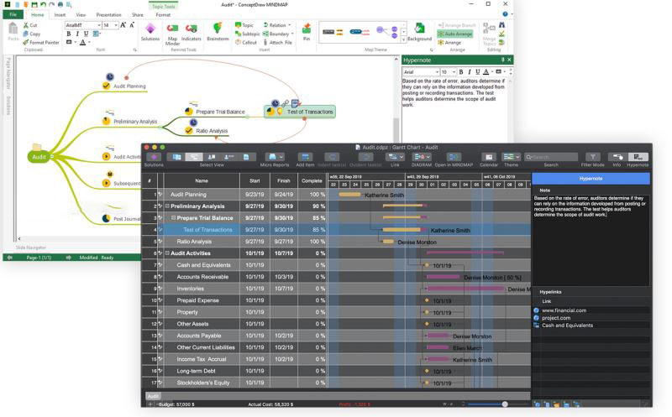Click the Audit root topic

point(39,157)
